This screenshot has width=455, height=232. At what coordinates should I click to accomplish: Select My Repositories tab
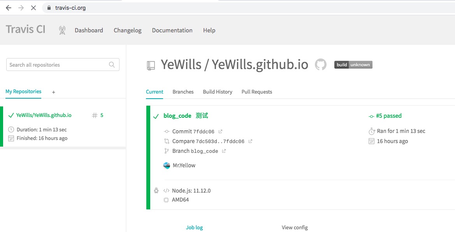[x=23, y=92]
